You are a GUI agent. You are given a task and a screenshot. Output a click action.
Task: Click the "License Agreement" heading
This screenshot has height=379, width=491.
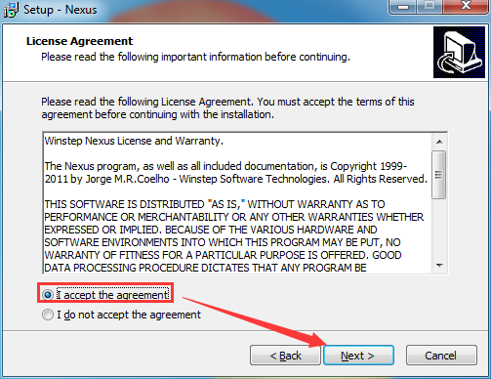click(x=80, y=41)
